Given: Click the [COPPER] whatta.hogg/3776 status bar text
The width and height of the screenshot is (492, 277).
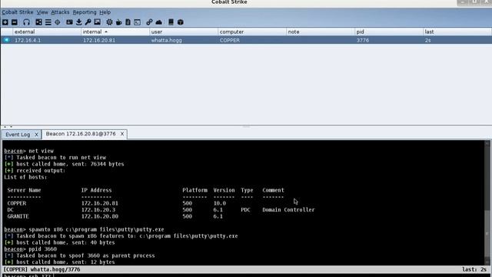Looking at the screenshot, I should 42,269.
